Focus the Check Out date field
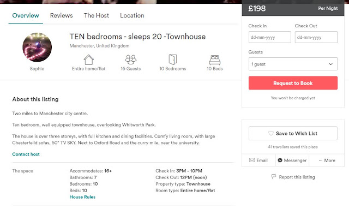The width and height of the screenshot is (349, 208). point(316,37)
